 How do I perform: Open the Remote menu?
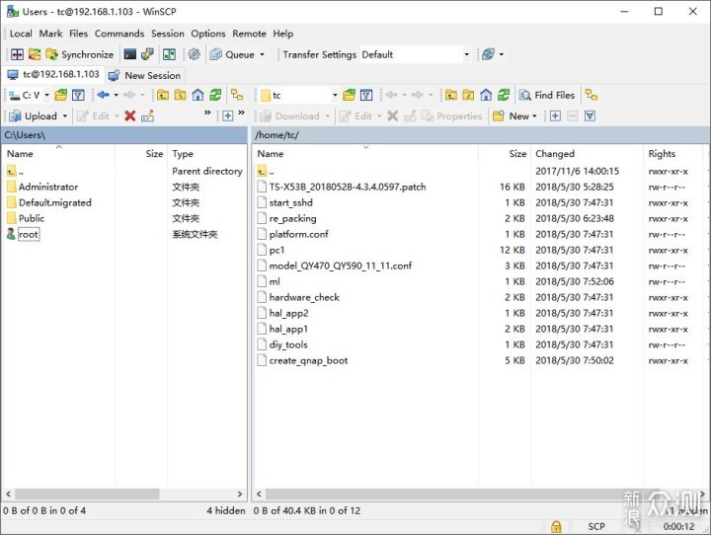(x=250, y=34)
